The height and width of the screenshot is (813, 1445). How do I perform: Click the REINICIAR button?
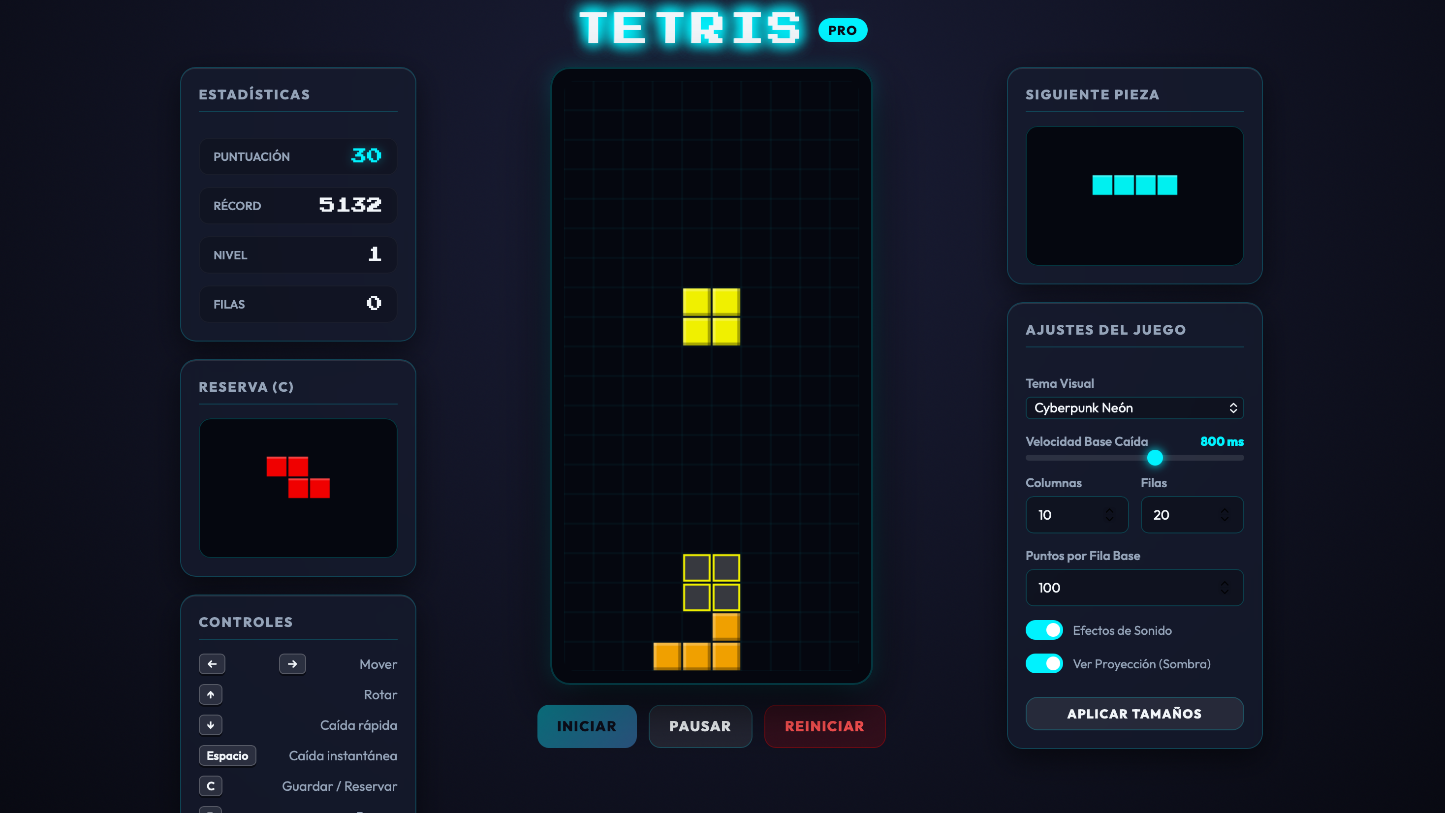824,726
